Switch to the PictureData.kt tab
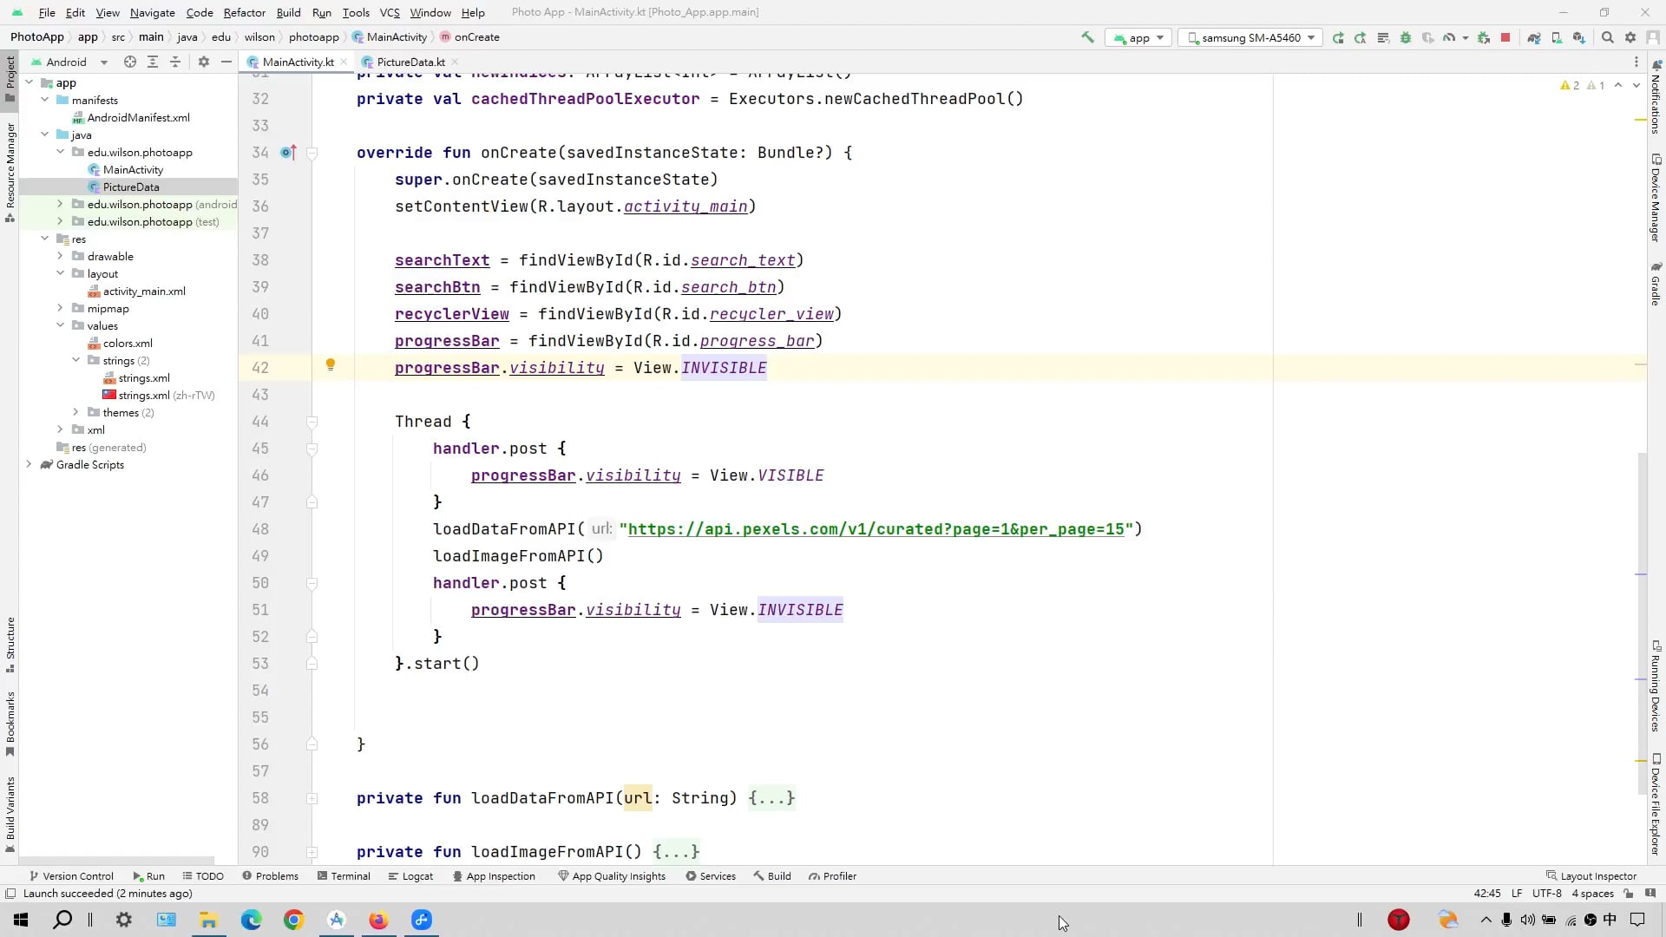1666x937 pixels. [x=410, y=62]
